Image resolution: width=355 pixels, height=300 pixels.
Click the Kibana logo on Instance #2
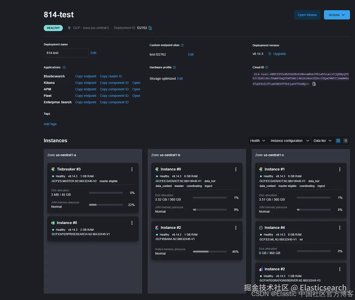pyautogui.click(x=157, y=228)
